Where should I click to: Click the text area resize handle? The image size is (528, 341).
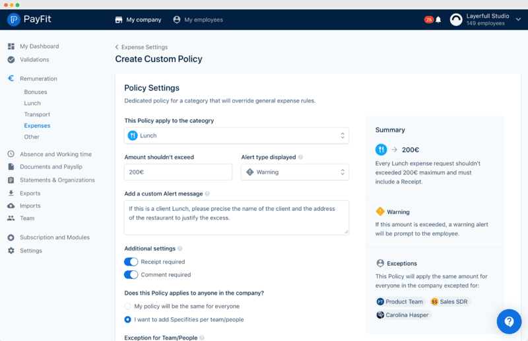346,232
